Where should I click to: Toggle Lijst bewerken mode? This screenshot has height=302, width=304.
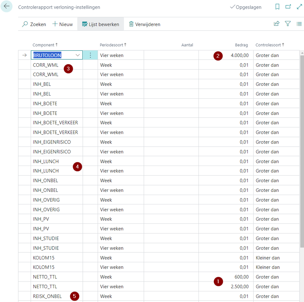[100, 24]
